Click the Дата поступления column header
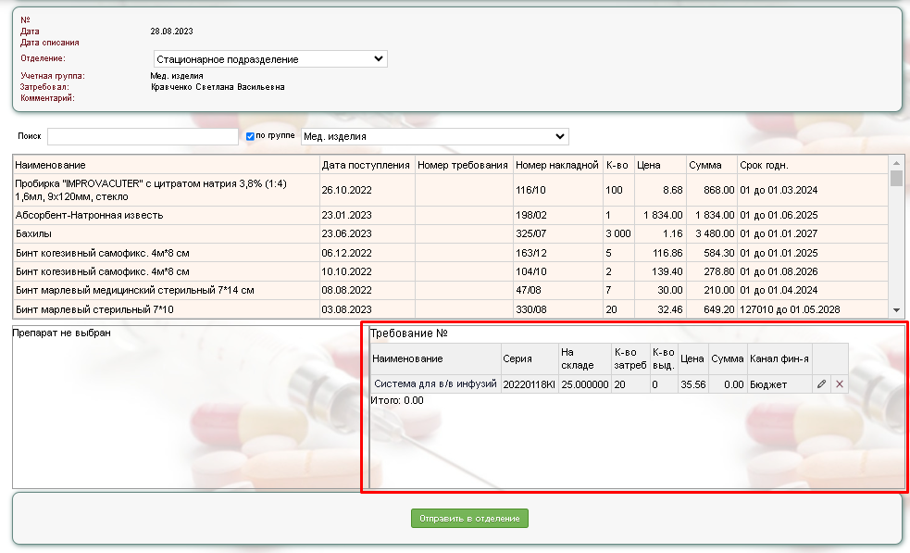The image size is (910, 553). pos(366,165)
